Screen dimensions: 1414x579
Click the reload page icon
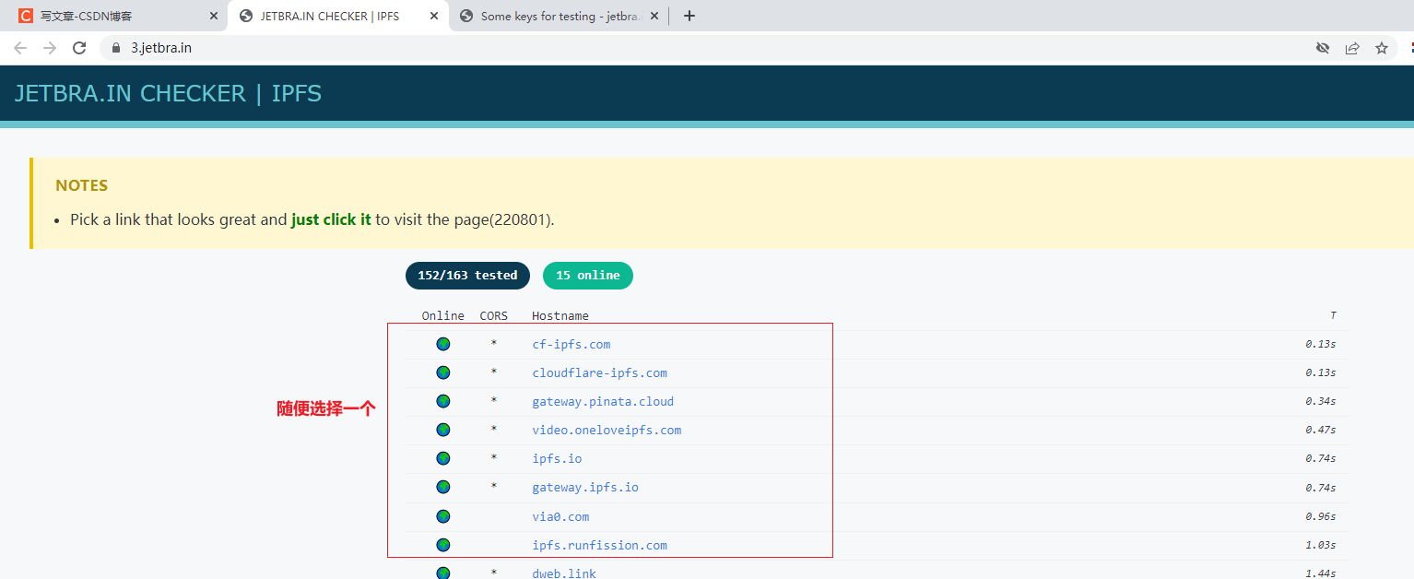pos(79,47)
